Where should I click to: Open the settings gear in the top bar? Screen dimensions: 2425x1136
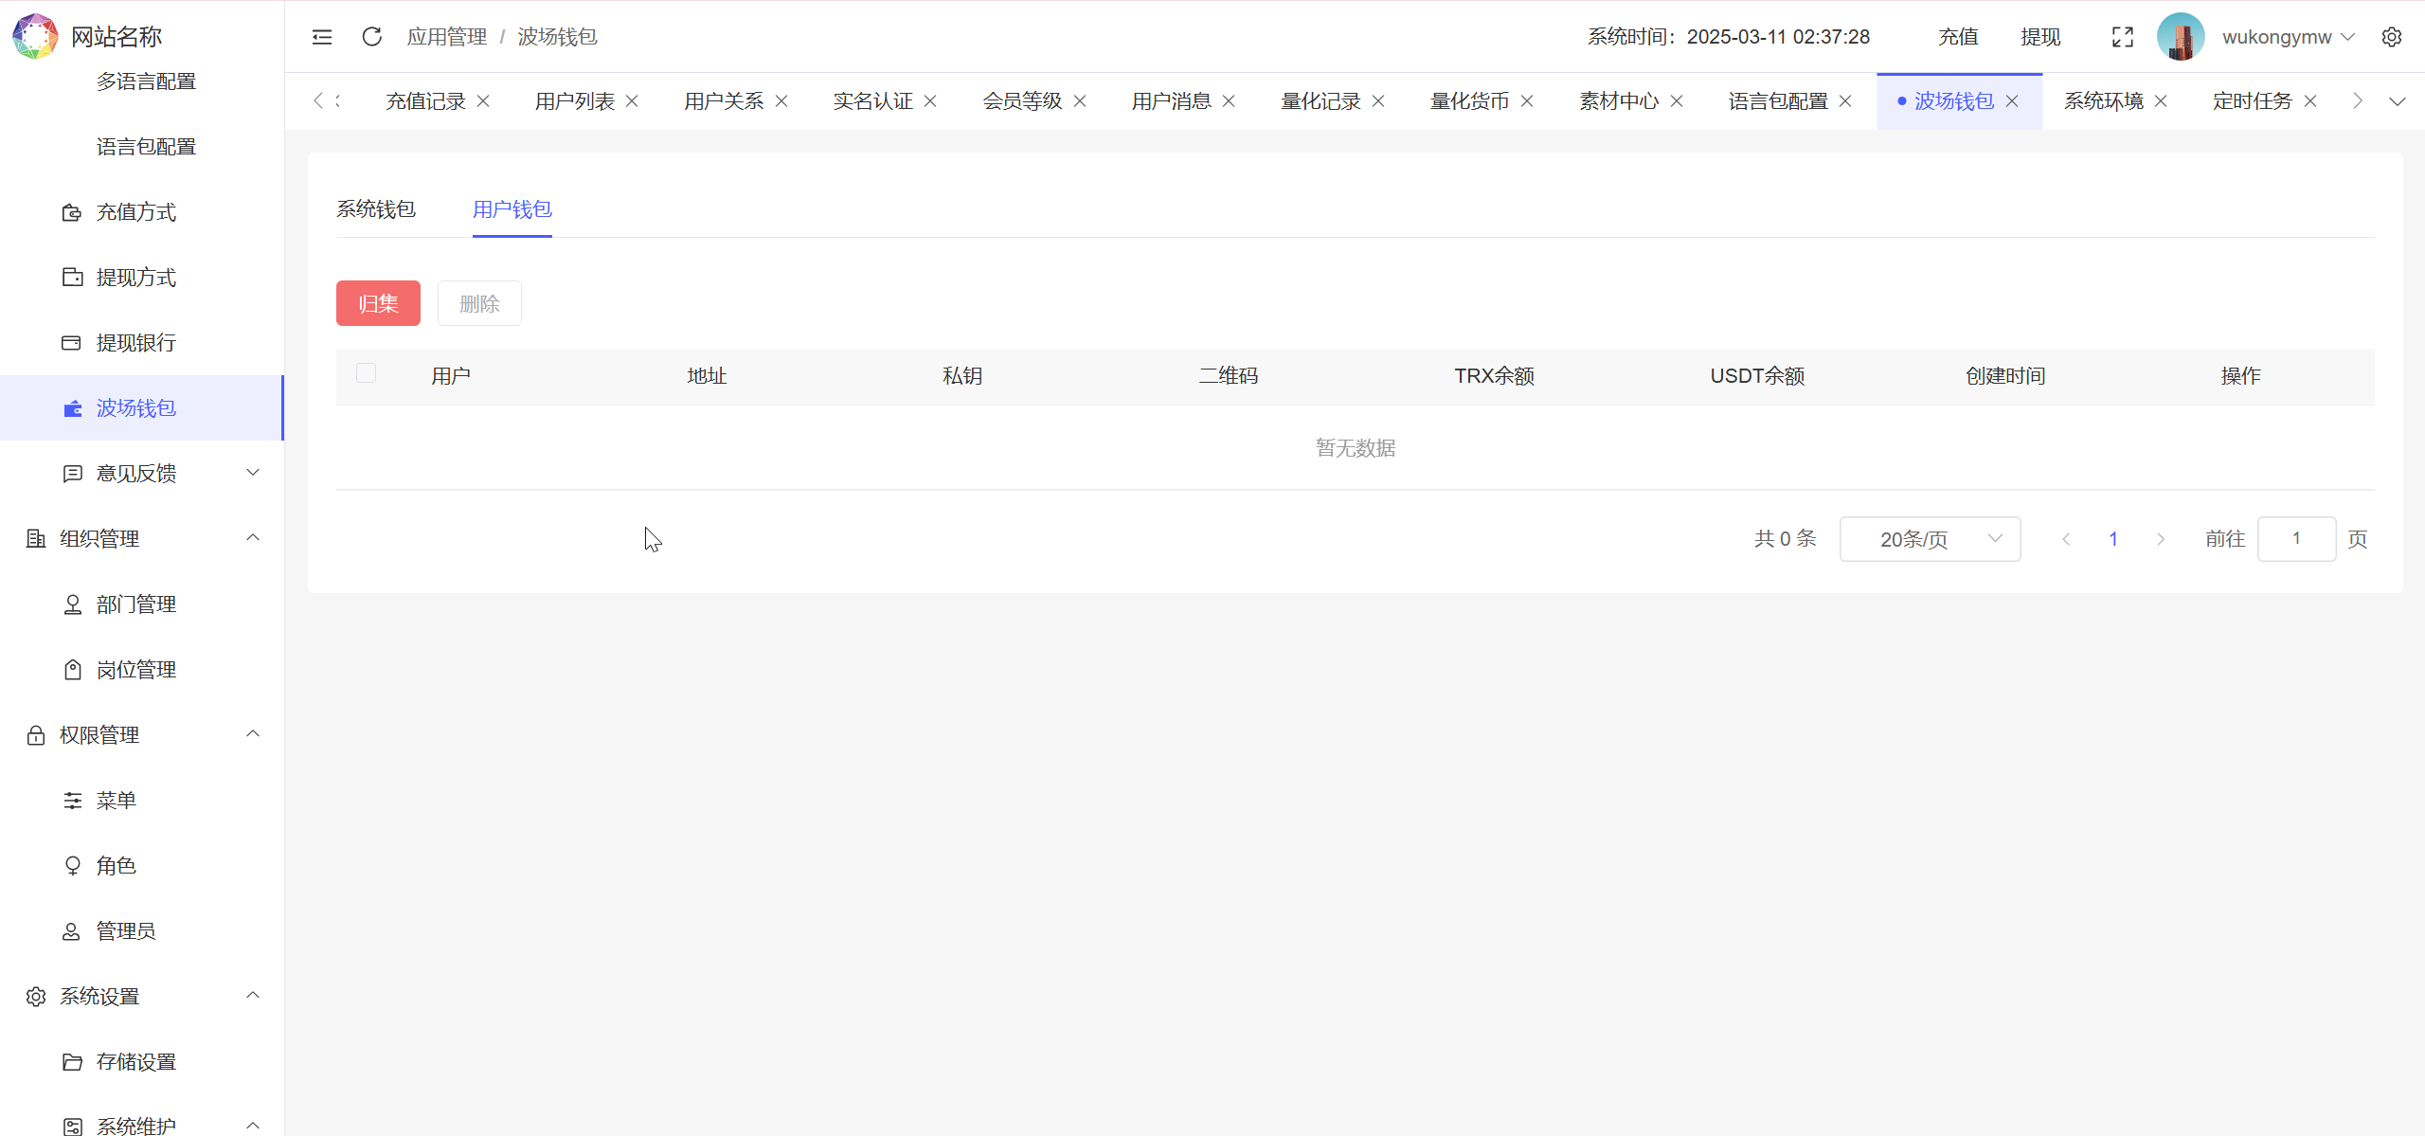click(x=2394, y=36)
